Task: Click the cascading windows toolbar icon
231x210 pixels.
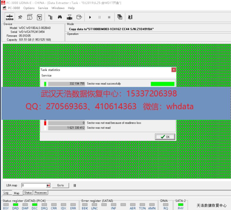Action: 120,17
